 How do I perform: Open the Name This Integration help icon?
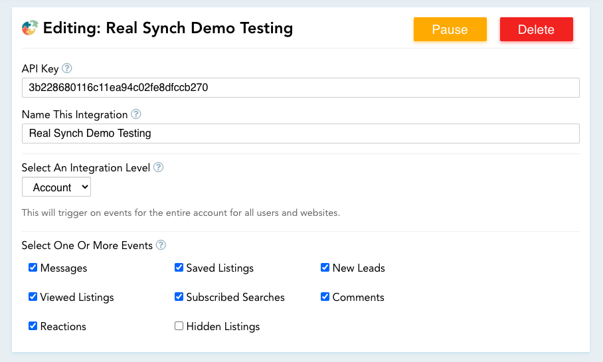[135, 114]
